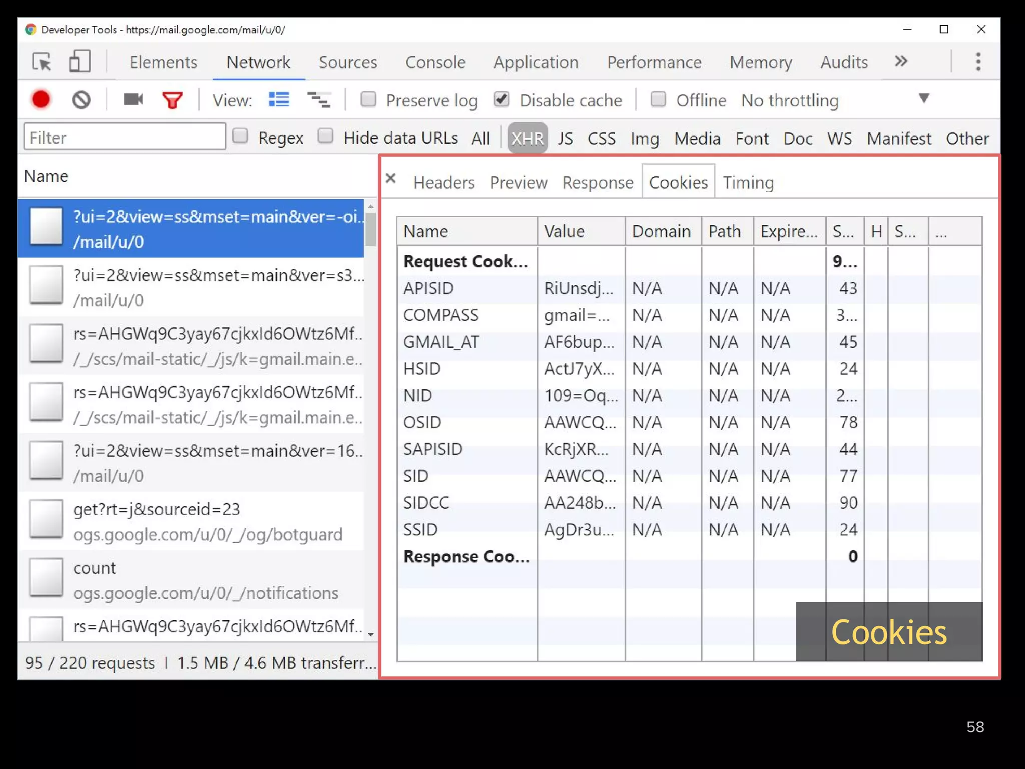Click the Name header of request list
The height and width of the screenshot is (769, 1025).
point(197,176)
